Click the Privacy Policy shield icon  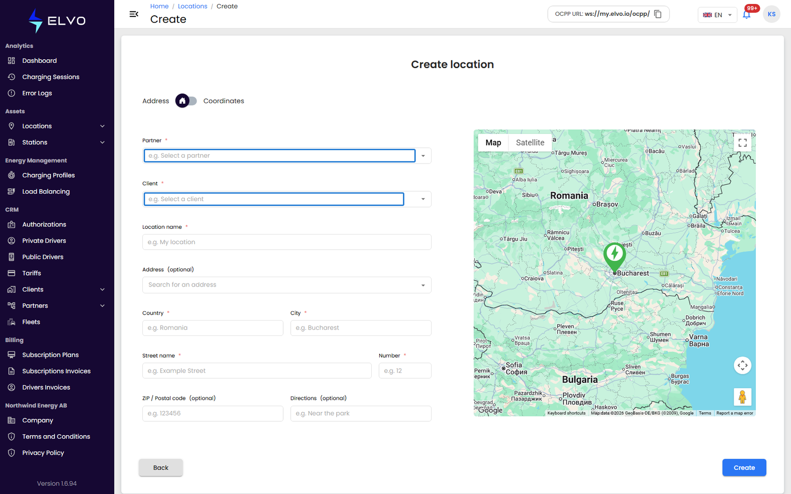(x=11, y=453)
